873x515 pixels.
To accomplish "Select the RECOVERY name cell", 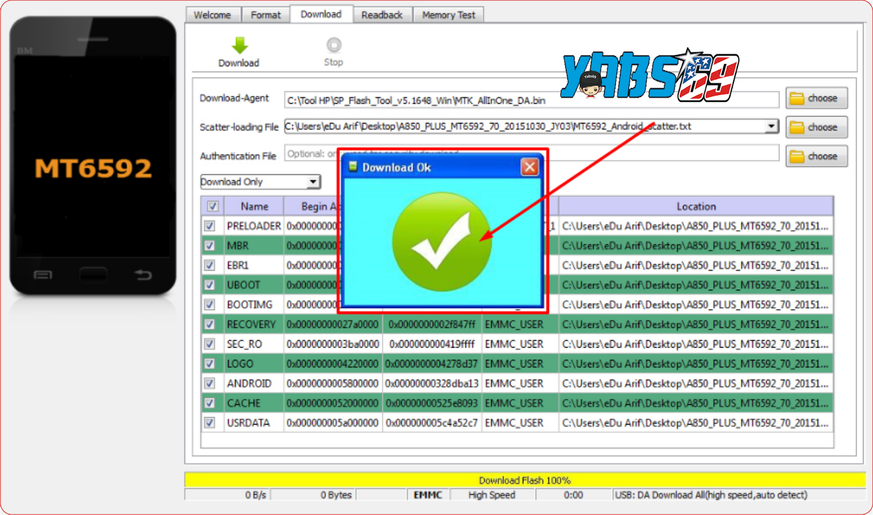I will coord(254,324).
